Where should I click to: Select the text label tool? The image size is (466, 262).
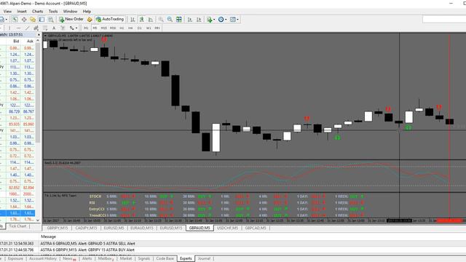pos(63,28)
